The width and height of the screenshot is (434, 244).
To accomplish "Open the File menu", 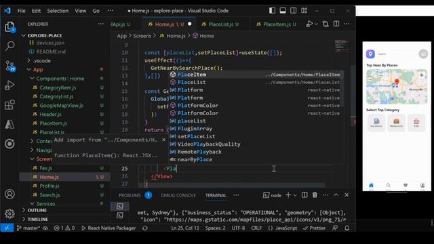I will [21, 11].
